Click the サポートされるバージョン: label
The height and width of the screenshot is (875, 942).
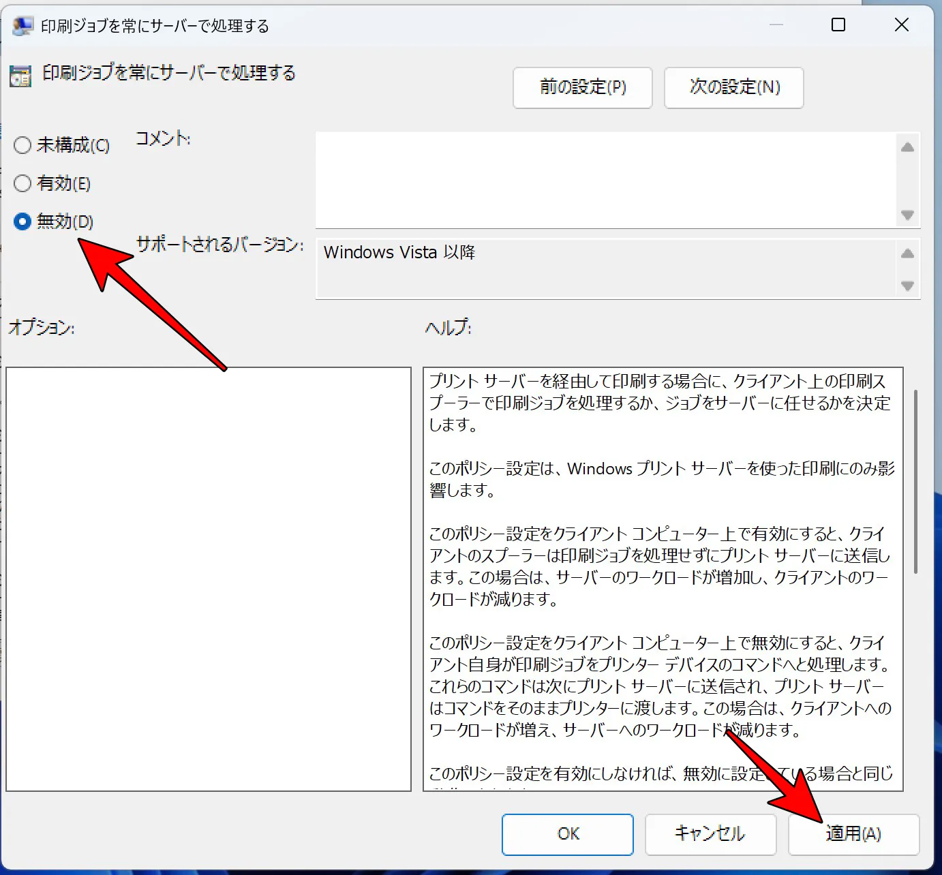coord(219,244)
